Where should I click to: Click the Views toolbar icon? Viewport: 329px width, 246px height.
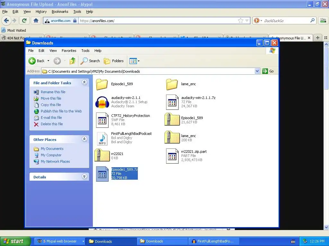click(133, 61)
